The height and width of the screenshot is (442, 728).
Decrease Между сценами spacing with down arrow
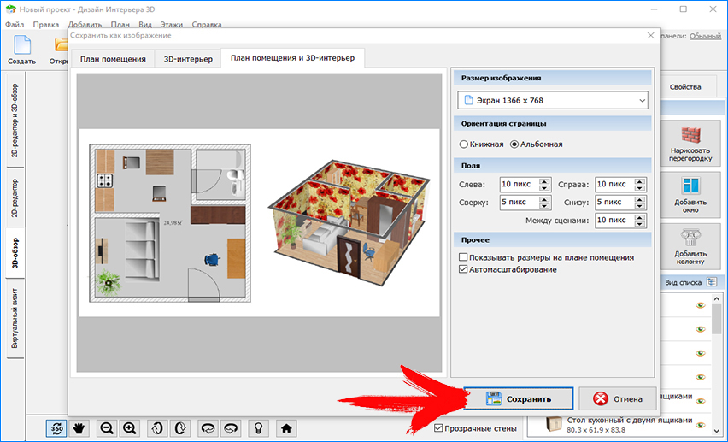pos(640,223)
